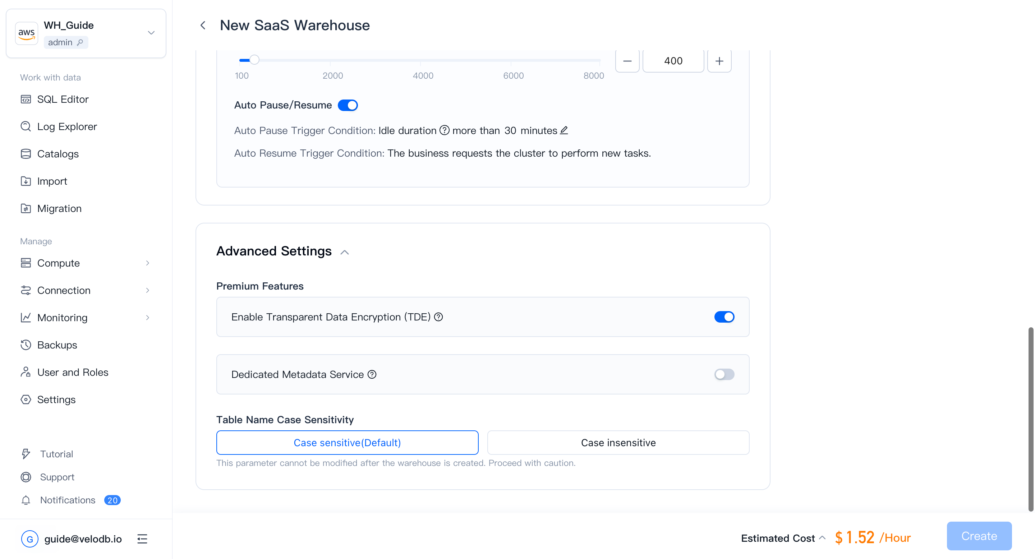Click the Idle duration help icon
Screen dimensions: 1035x559
click(x=445, y=130)
